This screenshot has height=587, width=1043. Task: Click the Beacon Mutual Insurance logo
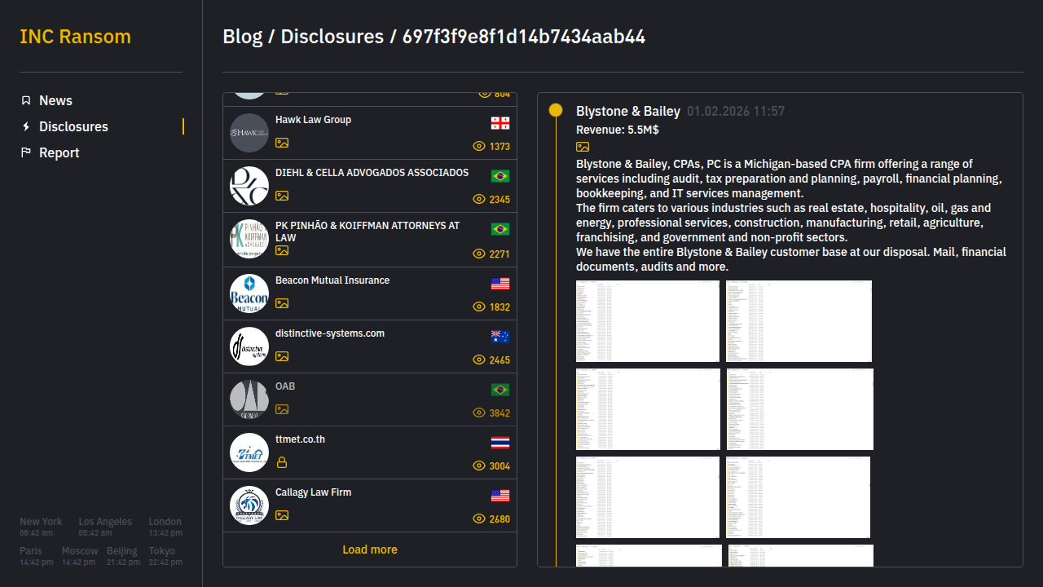[249, 293]
